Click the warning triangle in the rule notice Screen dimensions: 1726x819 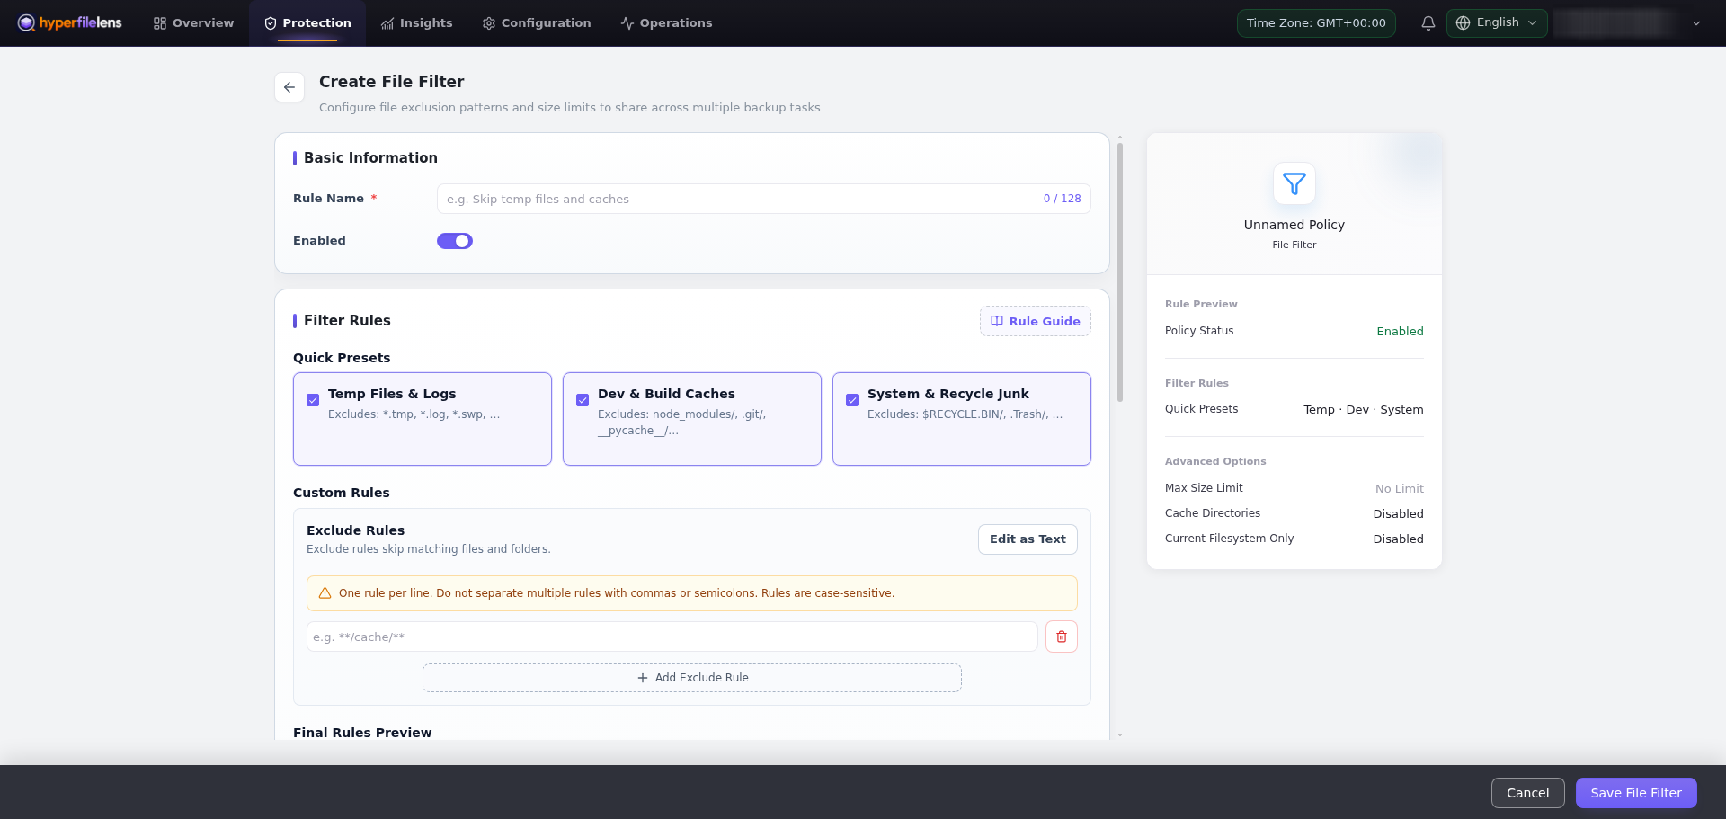(325, 593)
